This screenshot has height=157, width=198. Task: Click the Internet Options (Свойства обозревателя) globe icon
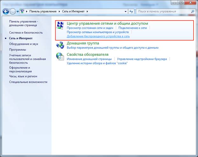pyautogui.click(x=60, y=56)
